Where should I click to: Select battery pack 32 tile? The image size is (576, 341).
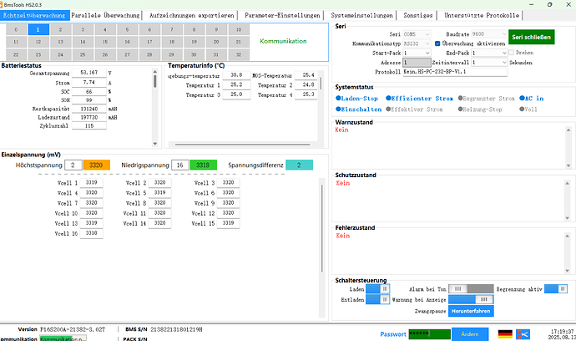(239, 54)
